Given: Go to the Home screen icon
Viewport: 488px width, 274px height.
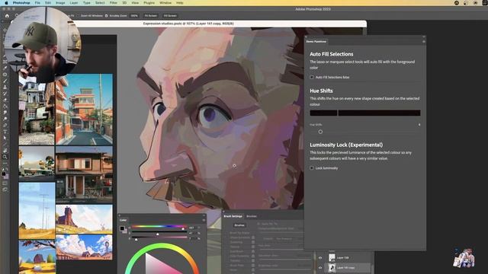Looking at the screenshot, I should (x=7, y=15).
